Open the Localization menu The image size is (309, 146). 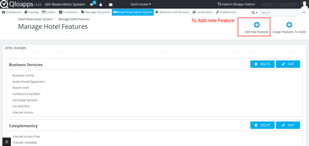click(x=202, y=12)
